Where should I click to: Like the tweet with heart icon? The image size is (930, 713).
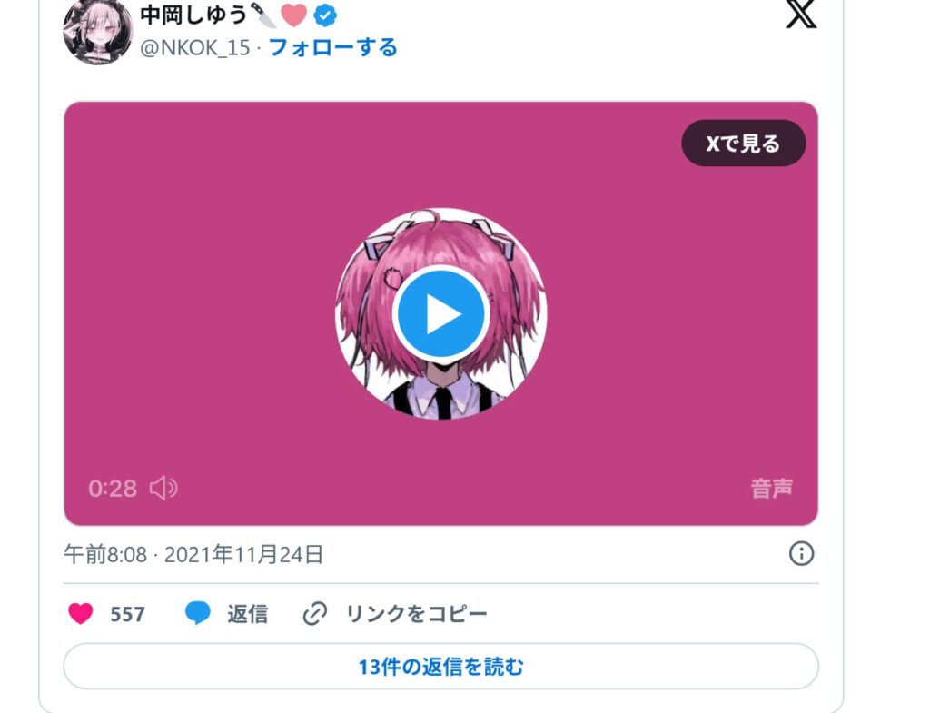[x=81, y=613]
